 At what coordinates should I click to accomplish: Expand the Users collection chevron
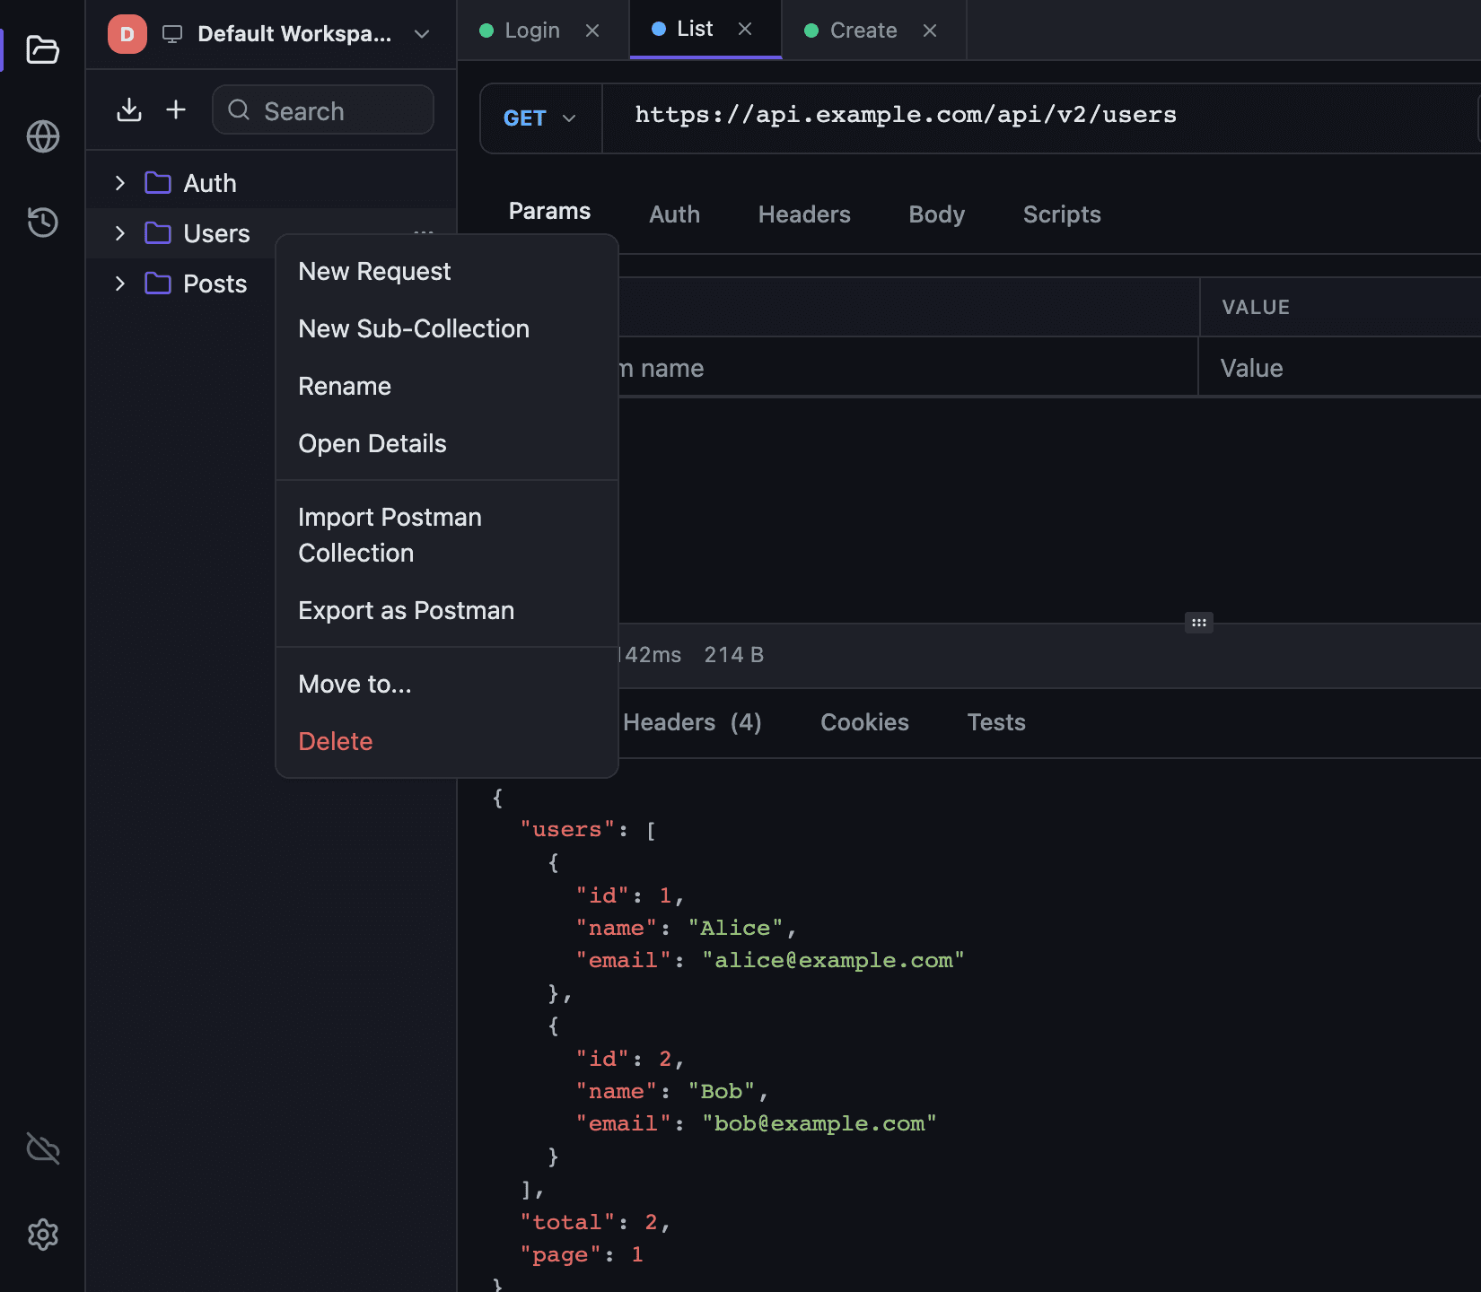(120, 233)
